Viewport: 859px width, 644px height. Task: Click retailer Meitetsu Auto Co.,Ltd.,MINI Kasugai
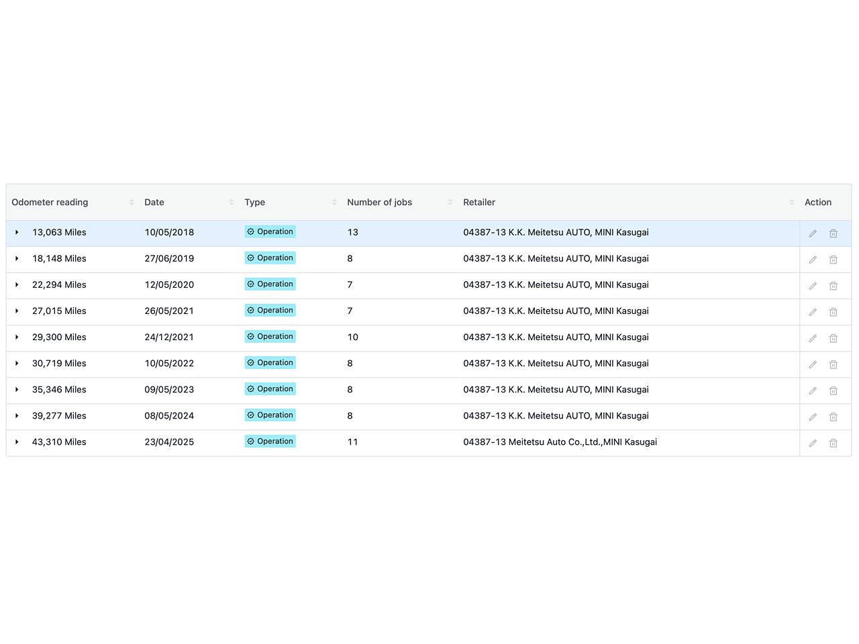click(560, 441)
